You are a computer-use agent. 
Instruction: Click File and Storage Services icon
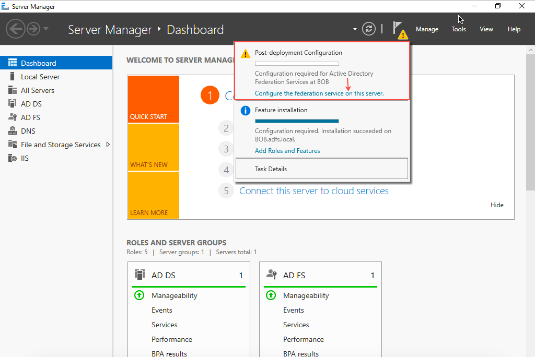click(13, 144)
